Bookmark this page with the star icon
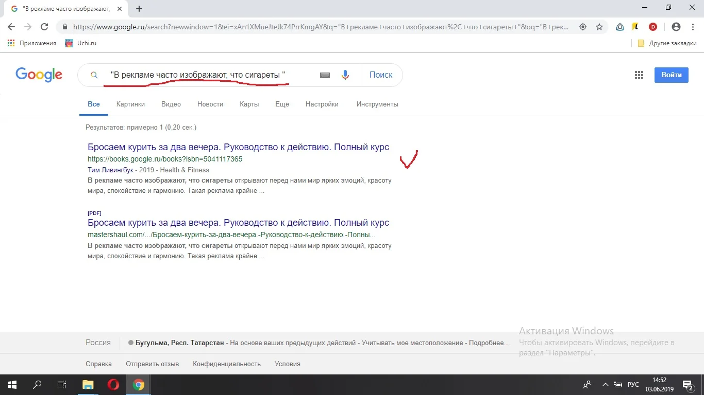The image size is (704, 395). tap(599, 27)
